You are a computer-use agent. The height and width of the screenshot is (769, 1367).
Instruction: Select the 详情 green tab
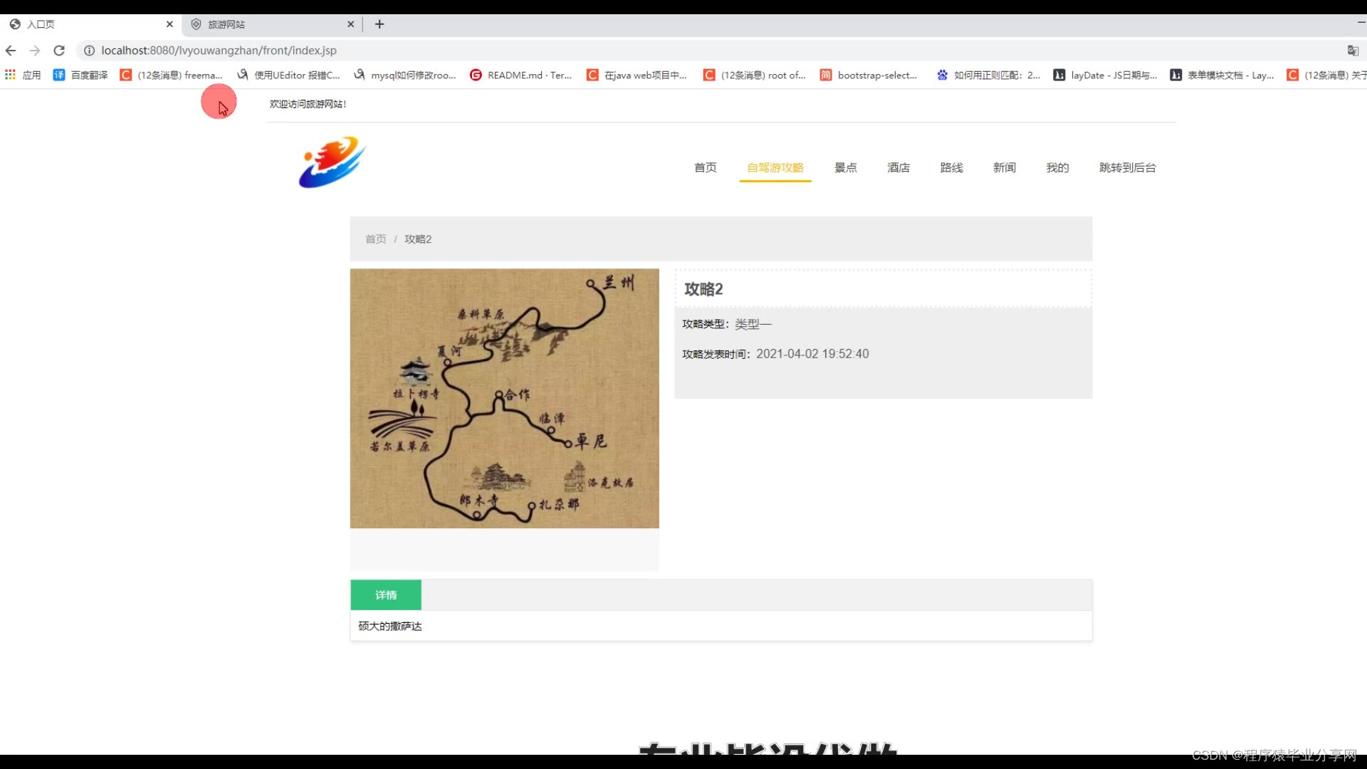tap(386, 595)
